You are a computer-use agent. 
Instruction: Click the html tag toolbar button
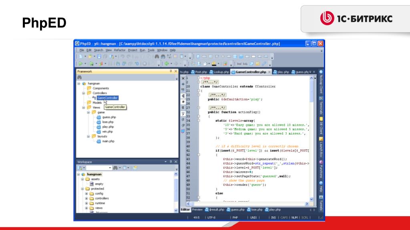[239, 63]
